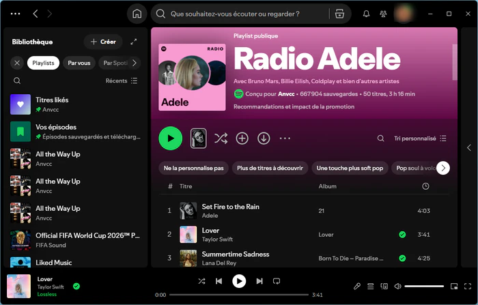Open the play queue
The width and height of the screenshot is (478, 305).
(370, 286)
